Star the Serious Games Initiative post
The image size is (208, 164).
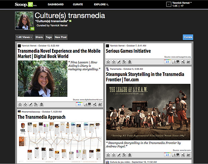[108, 62]
